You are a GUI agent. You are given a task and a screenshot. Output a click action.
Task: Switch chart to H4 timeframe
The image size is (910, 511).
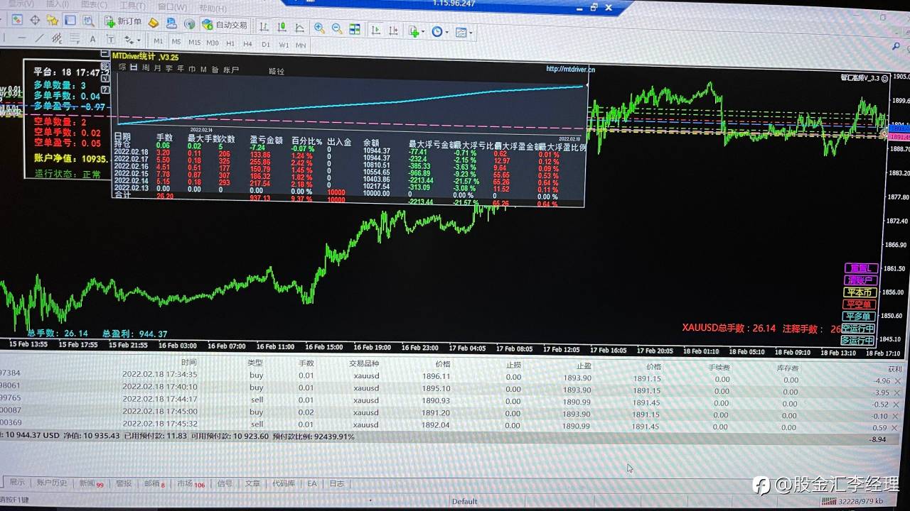247,44
